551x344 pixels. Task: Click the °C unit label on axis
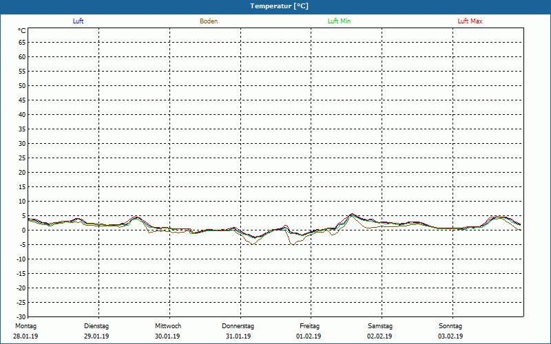[x=22, y=31]
